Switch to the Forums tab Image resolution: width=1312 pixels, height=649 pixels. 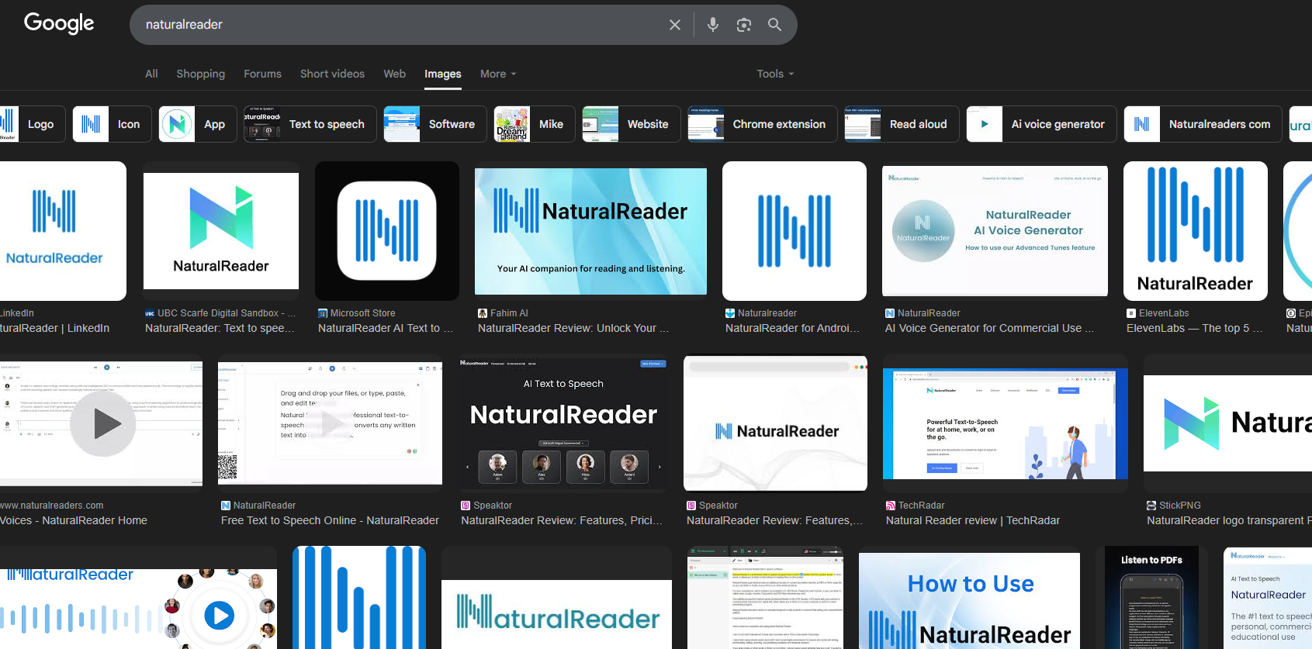[262, 74]
